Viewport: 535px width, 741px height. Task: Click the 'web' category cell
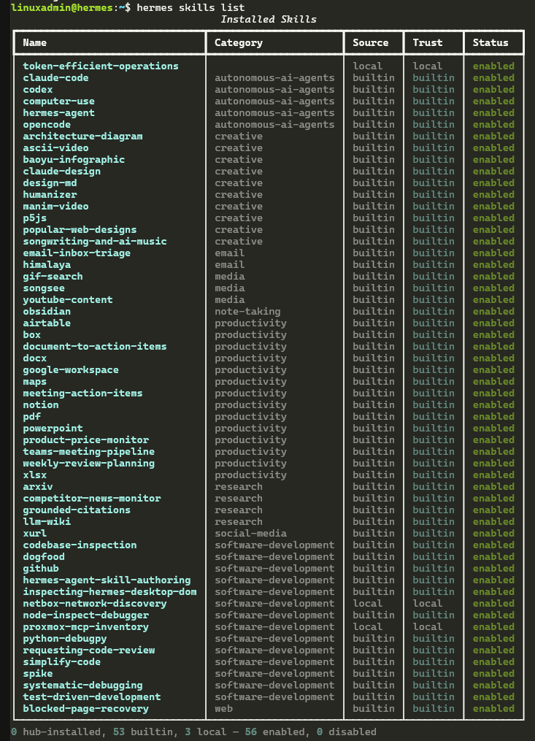(x=223, y=708)
